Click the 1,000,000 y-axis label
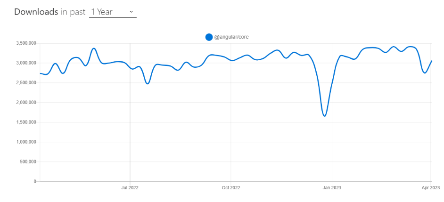The height and width of the screenshot is (202, 444). [26, 142]
